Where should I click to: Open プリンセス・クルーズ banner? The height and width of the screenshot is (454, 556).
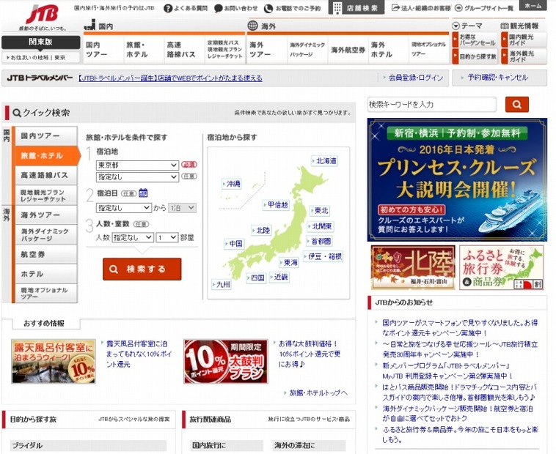[x=457, y=179]
